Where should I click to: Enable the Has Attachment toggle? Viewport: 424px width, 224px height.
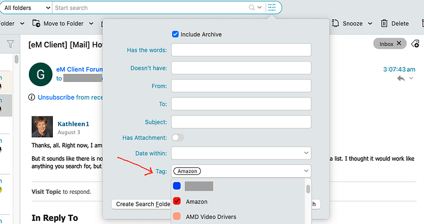(x=178, y=138)
